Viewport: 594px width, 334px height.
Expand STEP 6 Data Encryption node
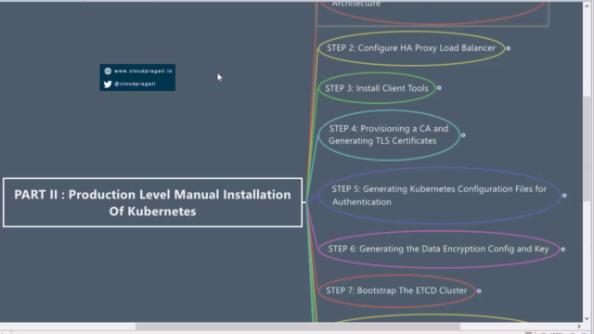coord(563,250)
